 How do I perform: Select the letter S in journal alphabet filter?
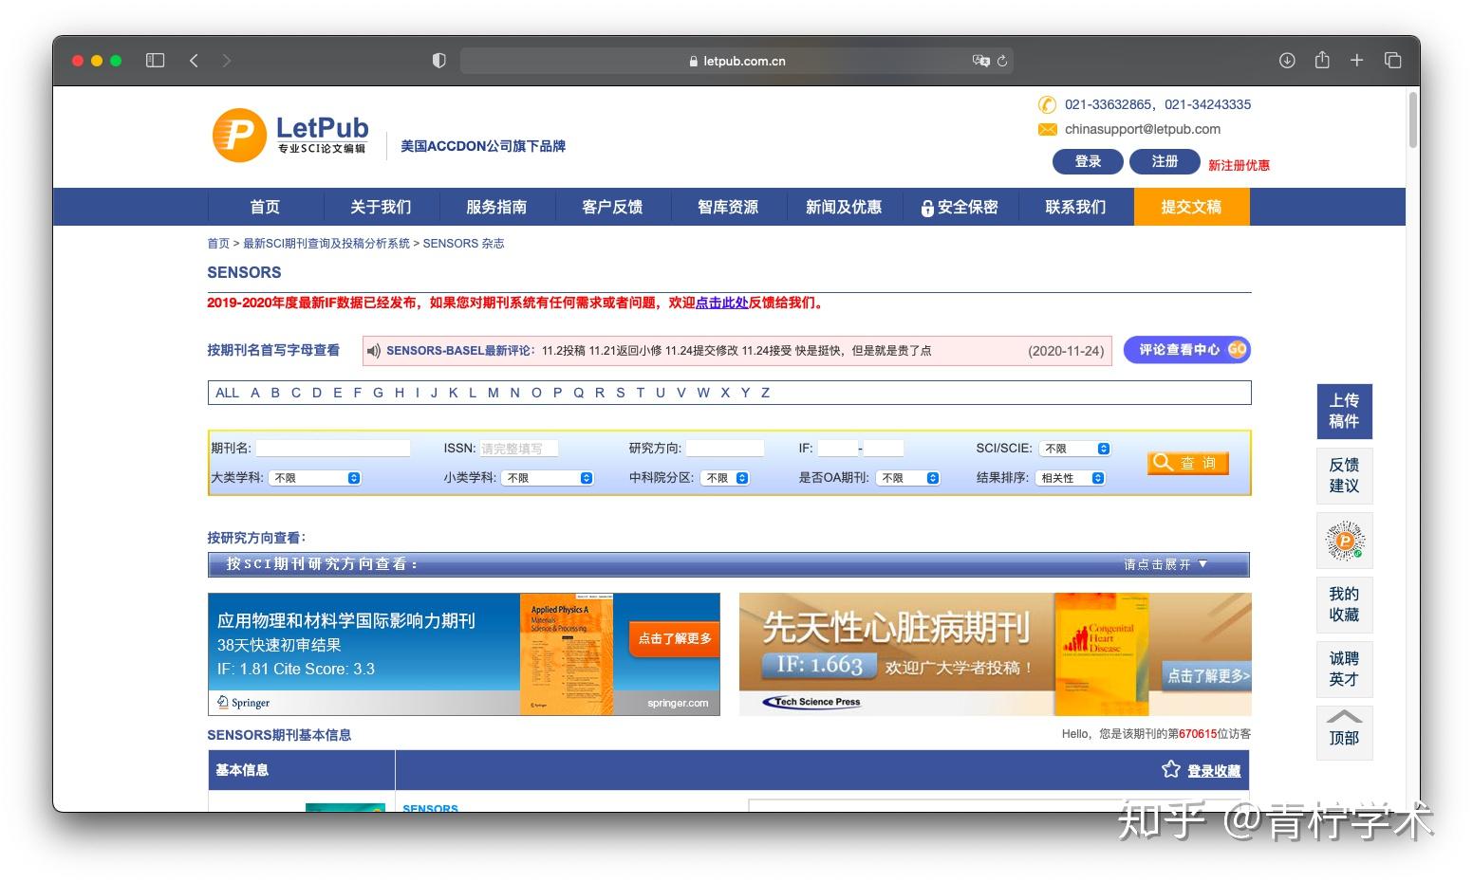click(620, 392)
